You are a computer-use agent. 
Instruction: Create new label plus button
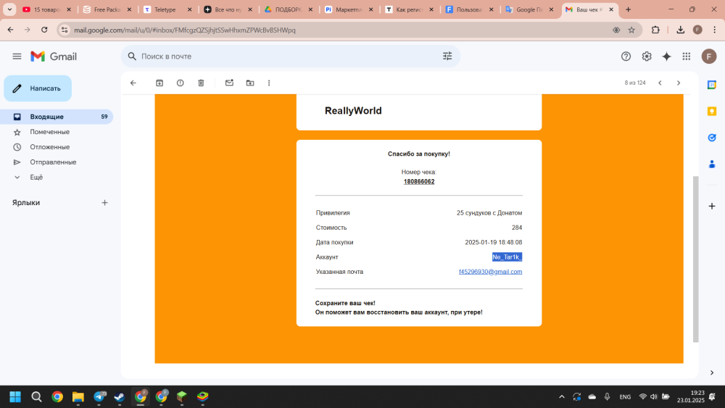point(104,203)
